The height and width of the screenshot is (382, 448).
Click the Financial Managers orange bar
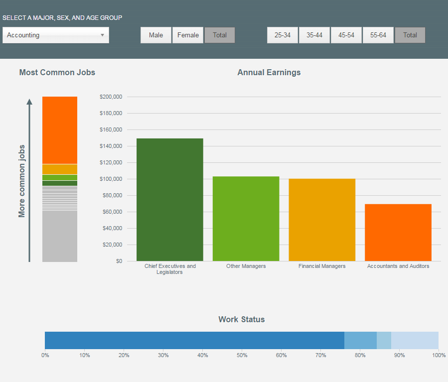(321, 219)
